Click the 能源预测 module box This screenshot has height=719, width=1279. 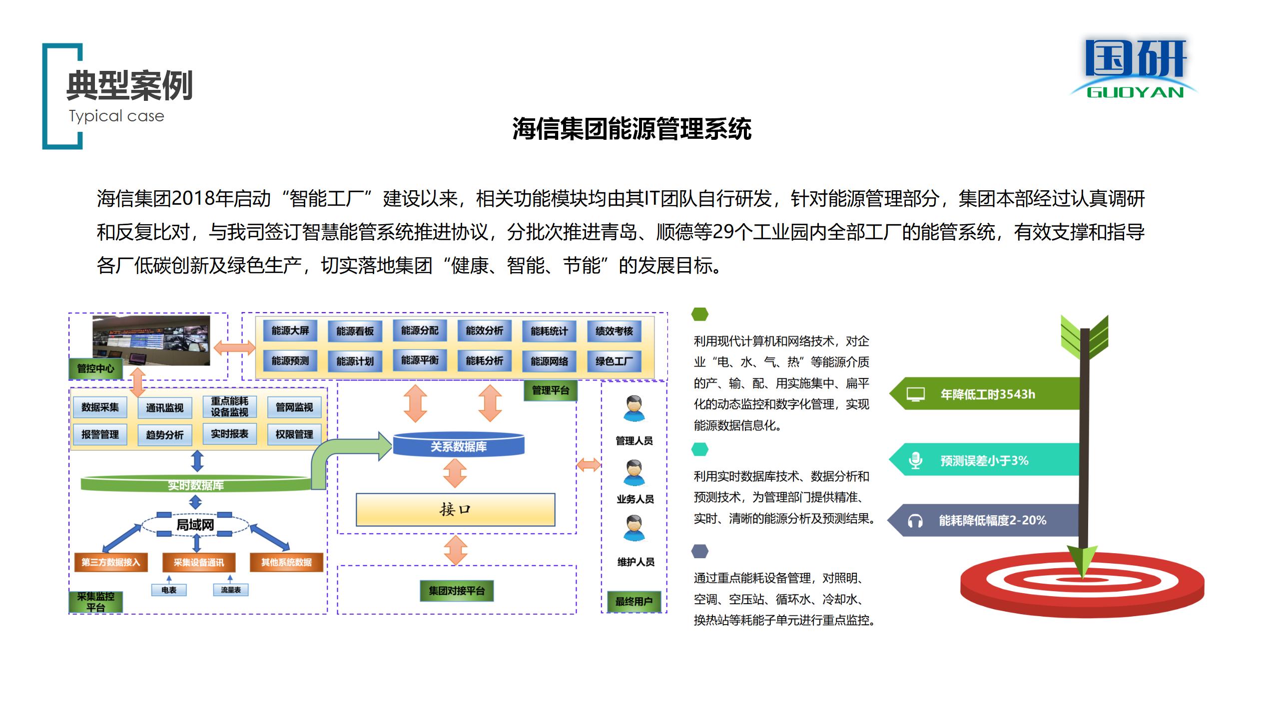pos(290,361)
